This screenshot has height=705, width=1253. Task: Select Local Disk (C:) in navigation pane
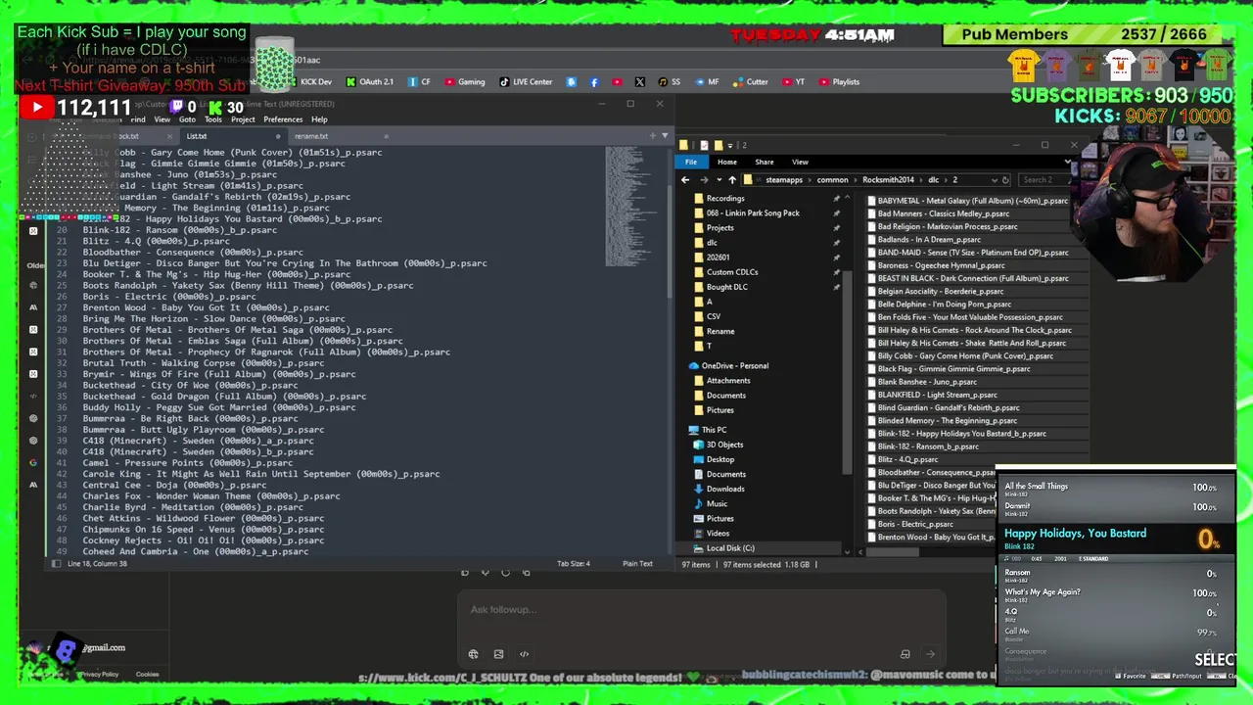click(x=730, y=548)
